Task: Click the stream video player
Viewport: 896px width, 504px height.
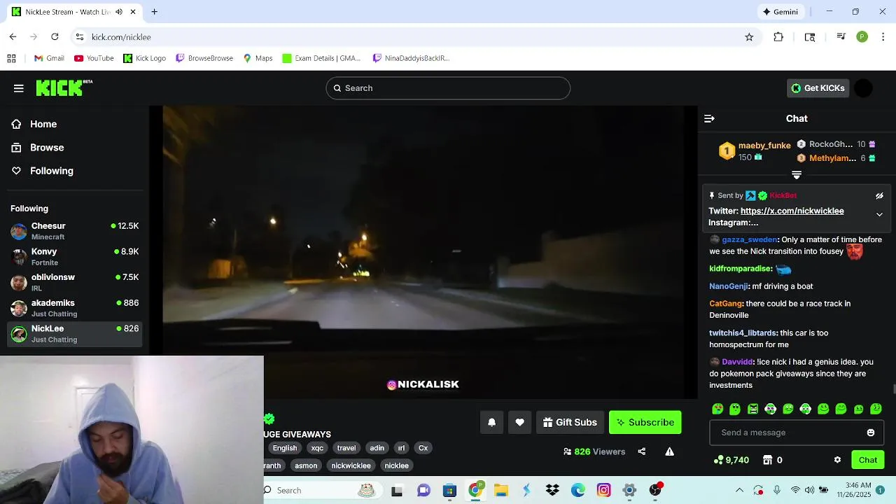Action: (423, 252)
